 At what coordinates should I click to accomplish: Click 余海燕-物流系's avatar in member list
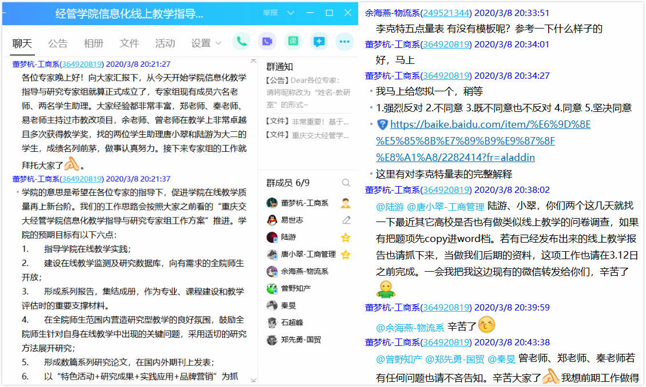(x=272, y=272)
